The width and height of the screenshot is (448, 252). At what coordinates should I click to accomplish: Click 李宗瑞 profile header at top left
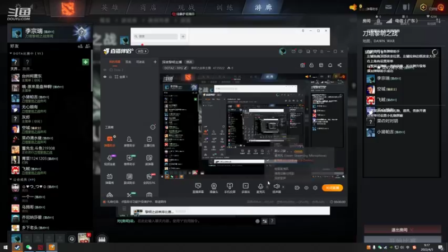[x=50, y=32]
